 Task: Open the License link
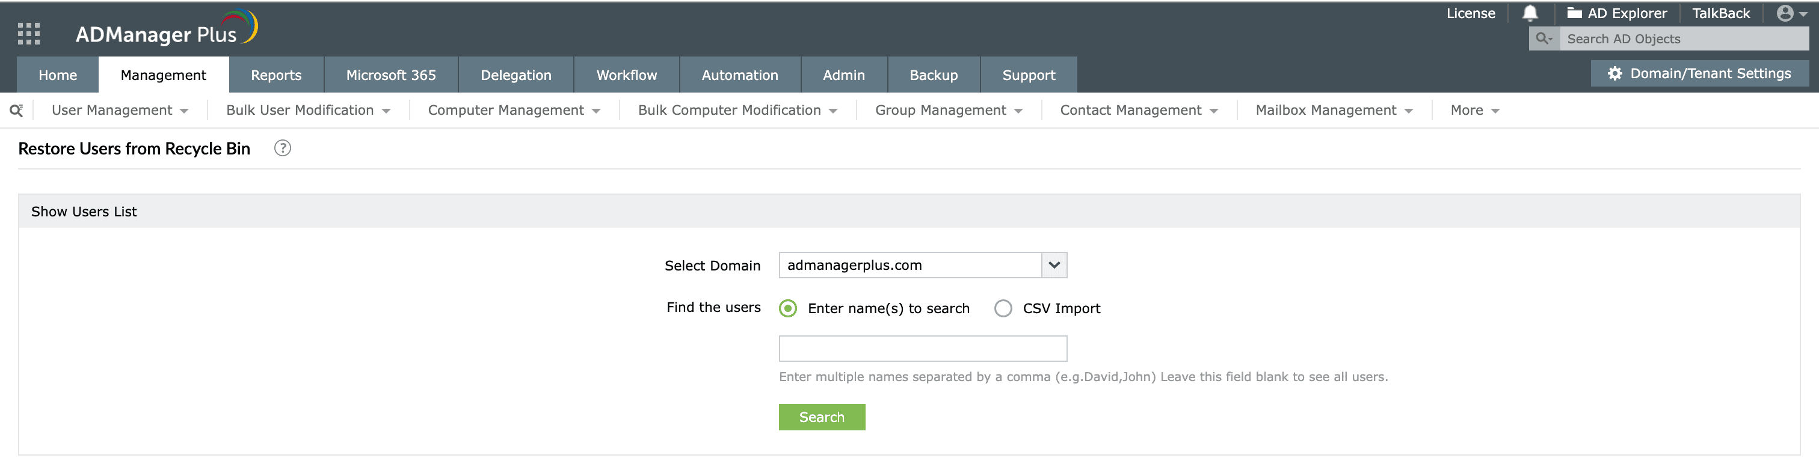[x=1470, y=13]
